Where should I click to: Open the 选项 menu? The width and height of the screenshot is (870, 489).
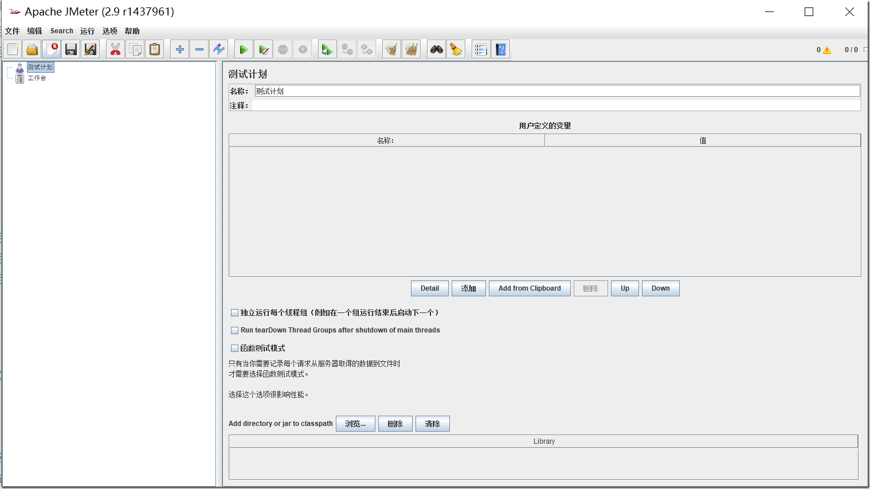tap(109, 31)
